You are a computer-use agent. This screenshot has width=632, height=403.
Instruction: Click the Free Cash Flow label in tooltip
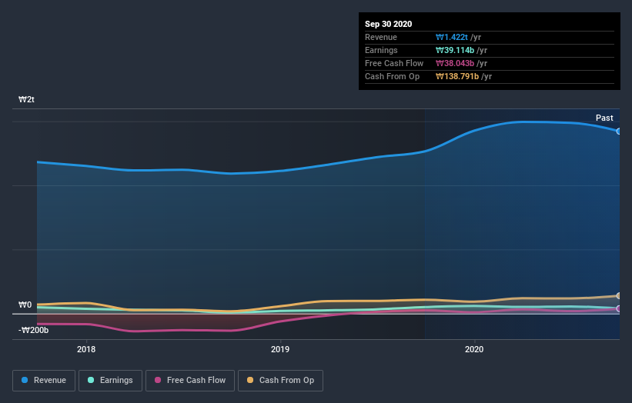coord(394,63)
